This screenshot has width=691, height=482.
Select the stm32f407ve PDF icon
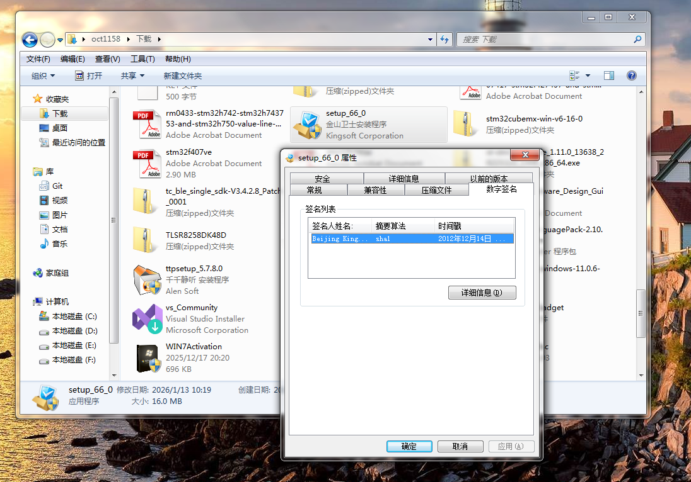[x=148, y=164]
